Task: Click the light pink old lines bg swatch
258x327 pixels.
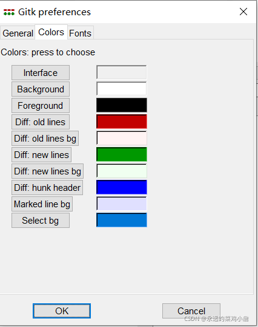Action: pos(122,138)
